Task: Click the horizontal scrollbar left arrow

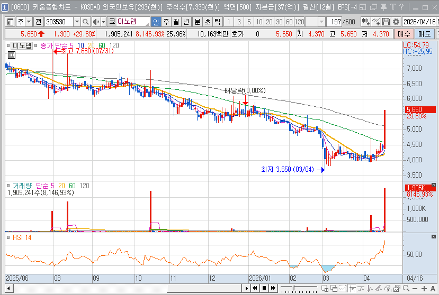Action: pos(8,288)
